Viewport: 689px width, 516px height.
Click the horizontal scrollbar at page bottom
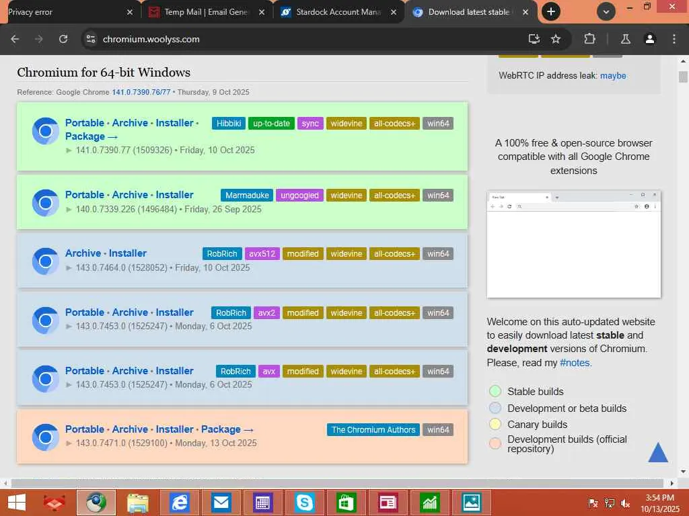pyautogui.click(x=338, y=483)
